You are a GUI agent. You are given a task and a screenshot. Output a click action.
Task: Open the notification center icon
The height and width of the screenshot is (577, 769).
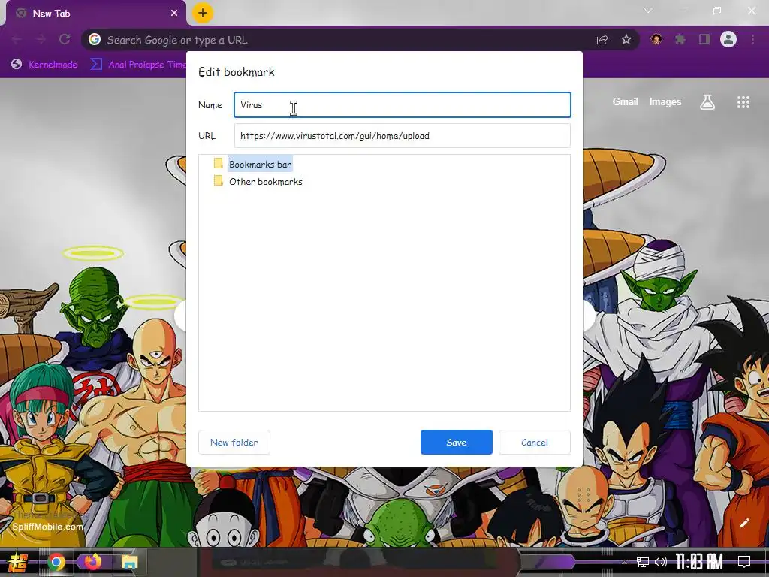coord(744,561)
